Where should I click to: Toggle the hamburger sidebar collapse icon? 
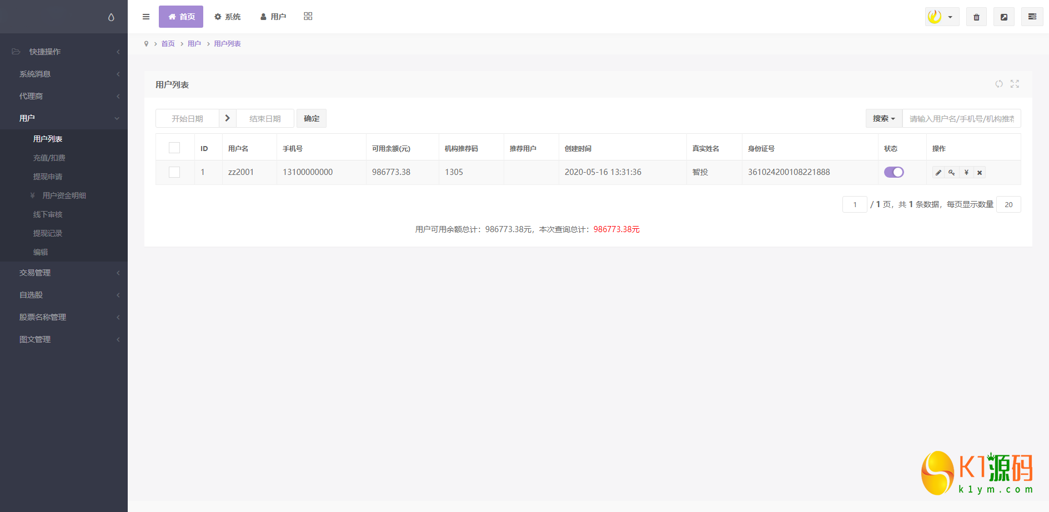[146, 17]
